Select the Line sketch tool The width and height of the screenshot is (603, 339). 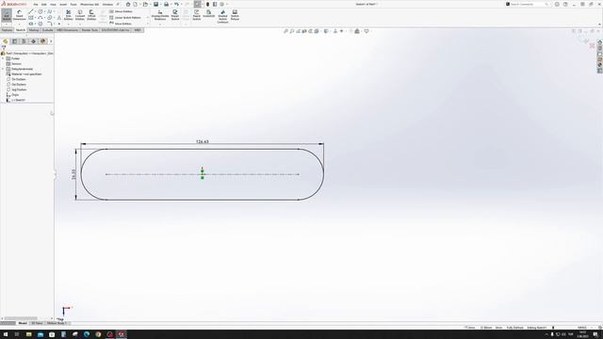click(31, 11)
